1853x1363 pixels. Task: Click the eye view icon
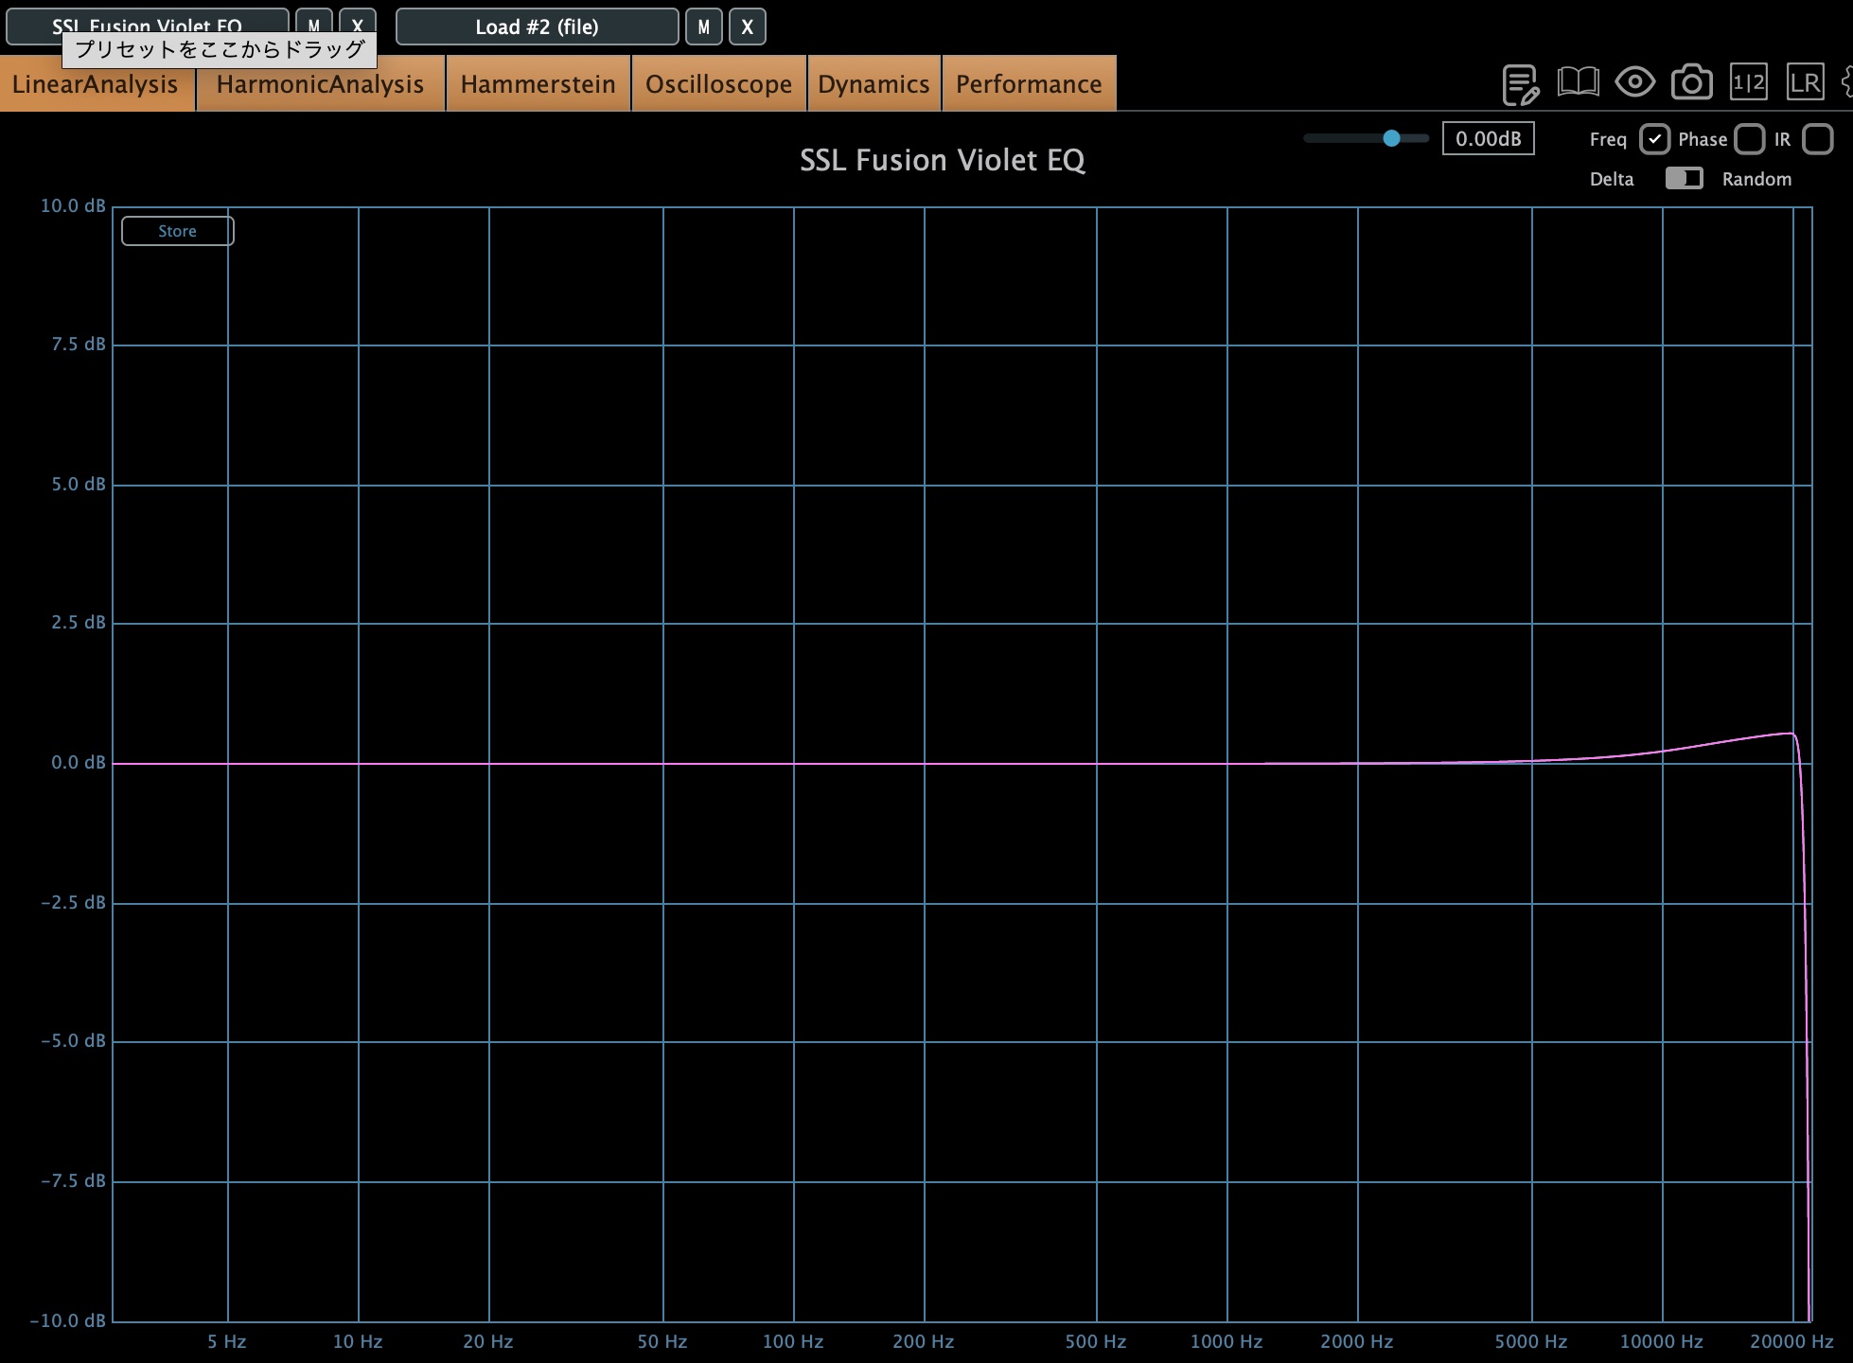1634,82
